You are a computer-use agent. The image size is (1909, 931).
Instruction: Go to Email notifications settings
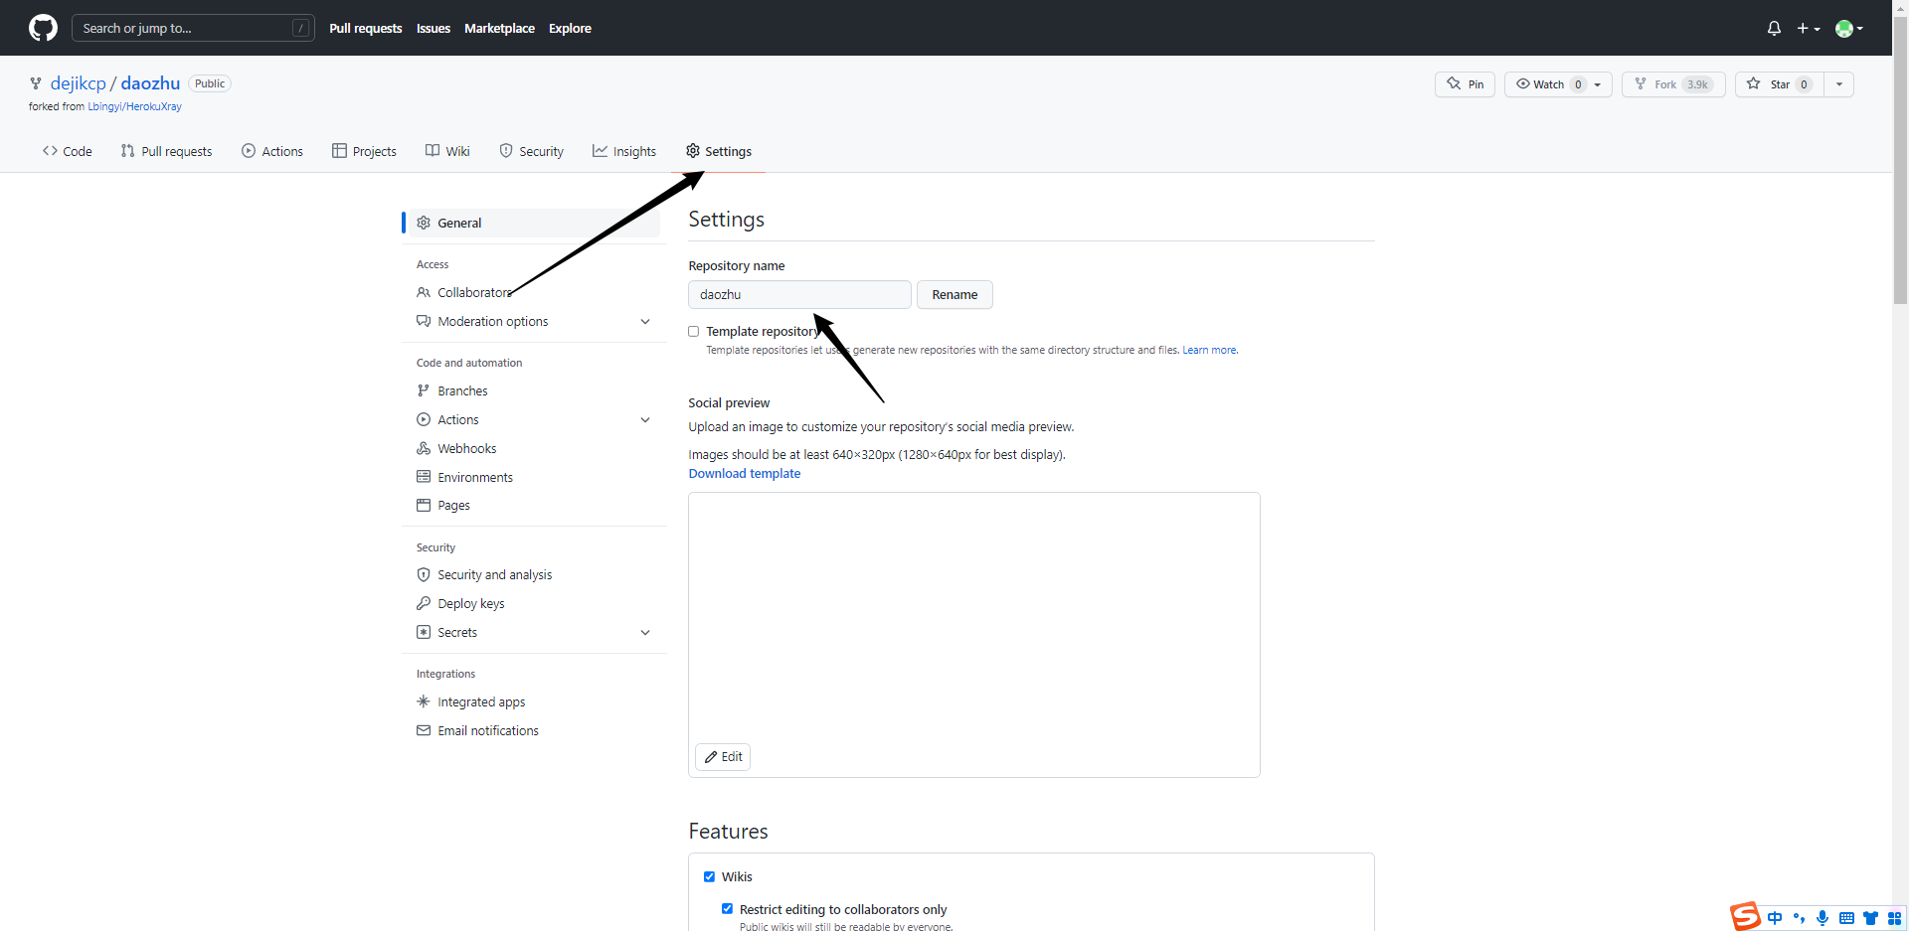point(487,730)
